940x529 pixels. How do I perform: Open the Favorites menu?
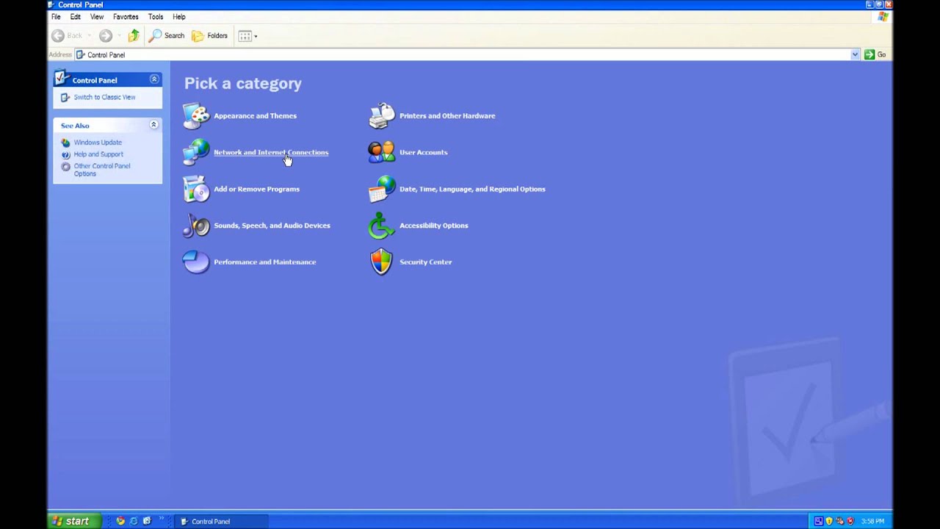coord(126,16)
